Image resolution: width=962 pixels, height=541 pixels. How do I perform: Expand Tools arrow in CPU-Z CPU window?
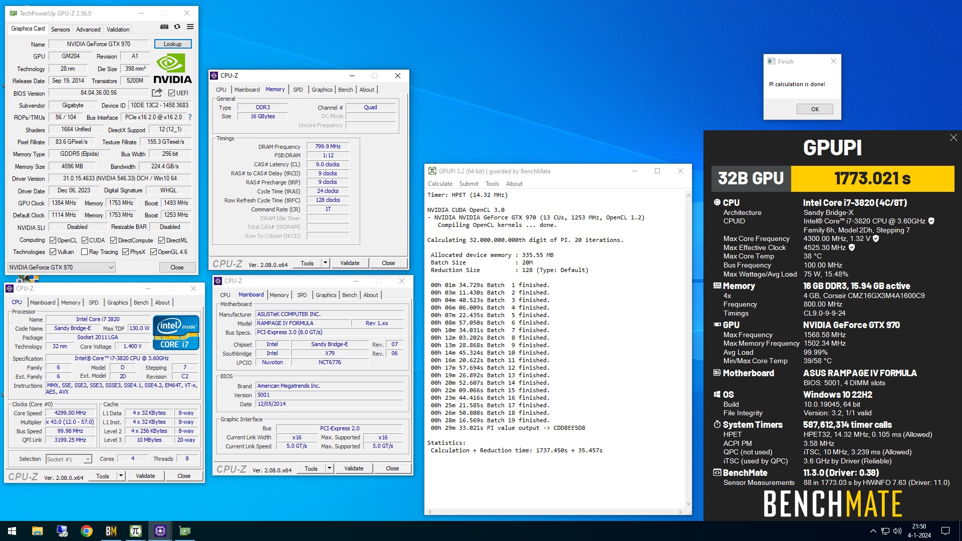click(121, 476)
